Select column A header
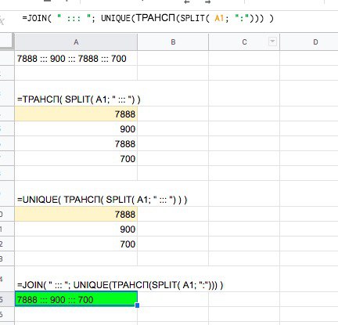 (x=76, y=42)
